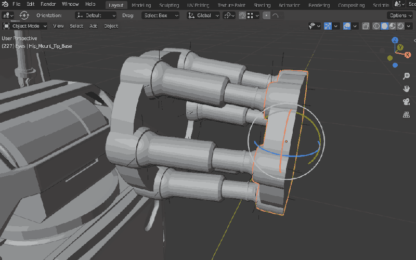416x260 pixels.
Task: Switch to the Compositing workspace tab
Action: (352, 5)
